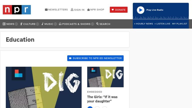The width and height of the screenshot is (192, 108).
Task: Expand the Podcasts & Shows plus icon
Action: click(92, 24)
